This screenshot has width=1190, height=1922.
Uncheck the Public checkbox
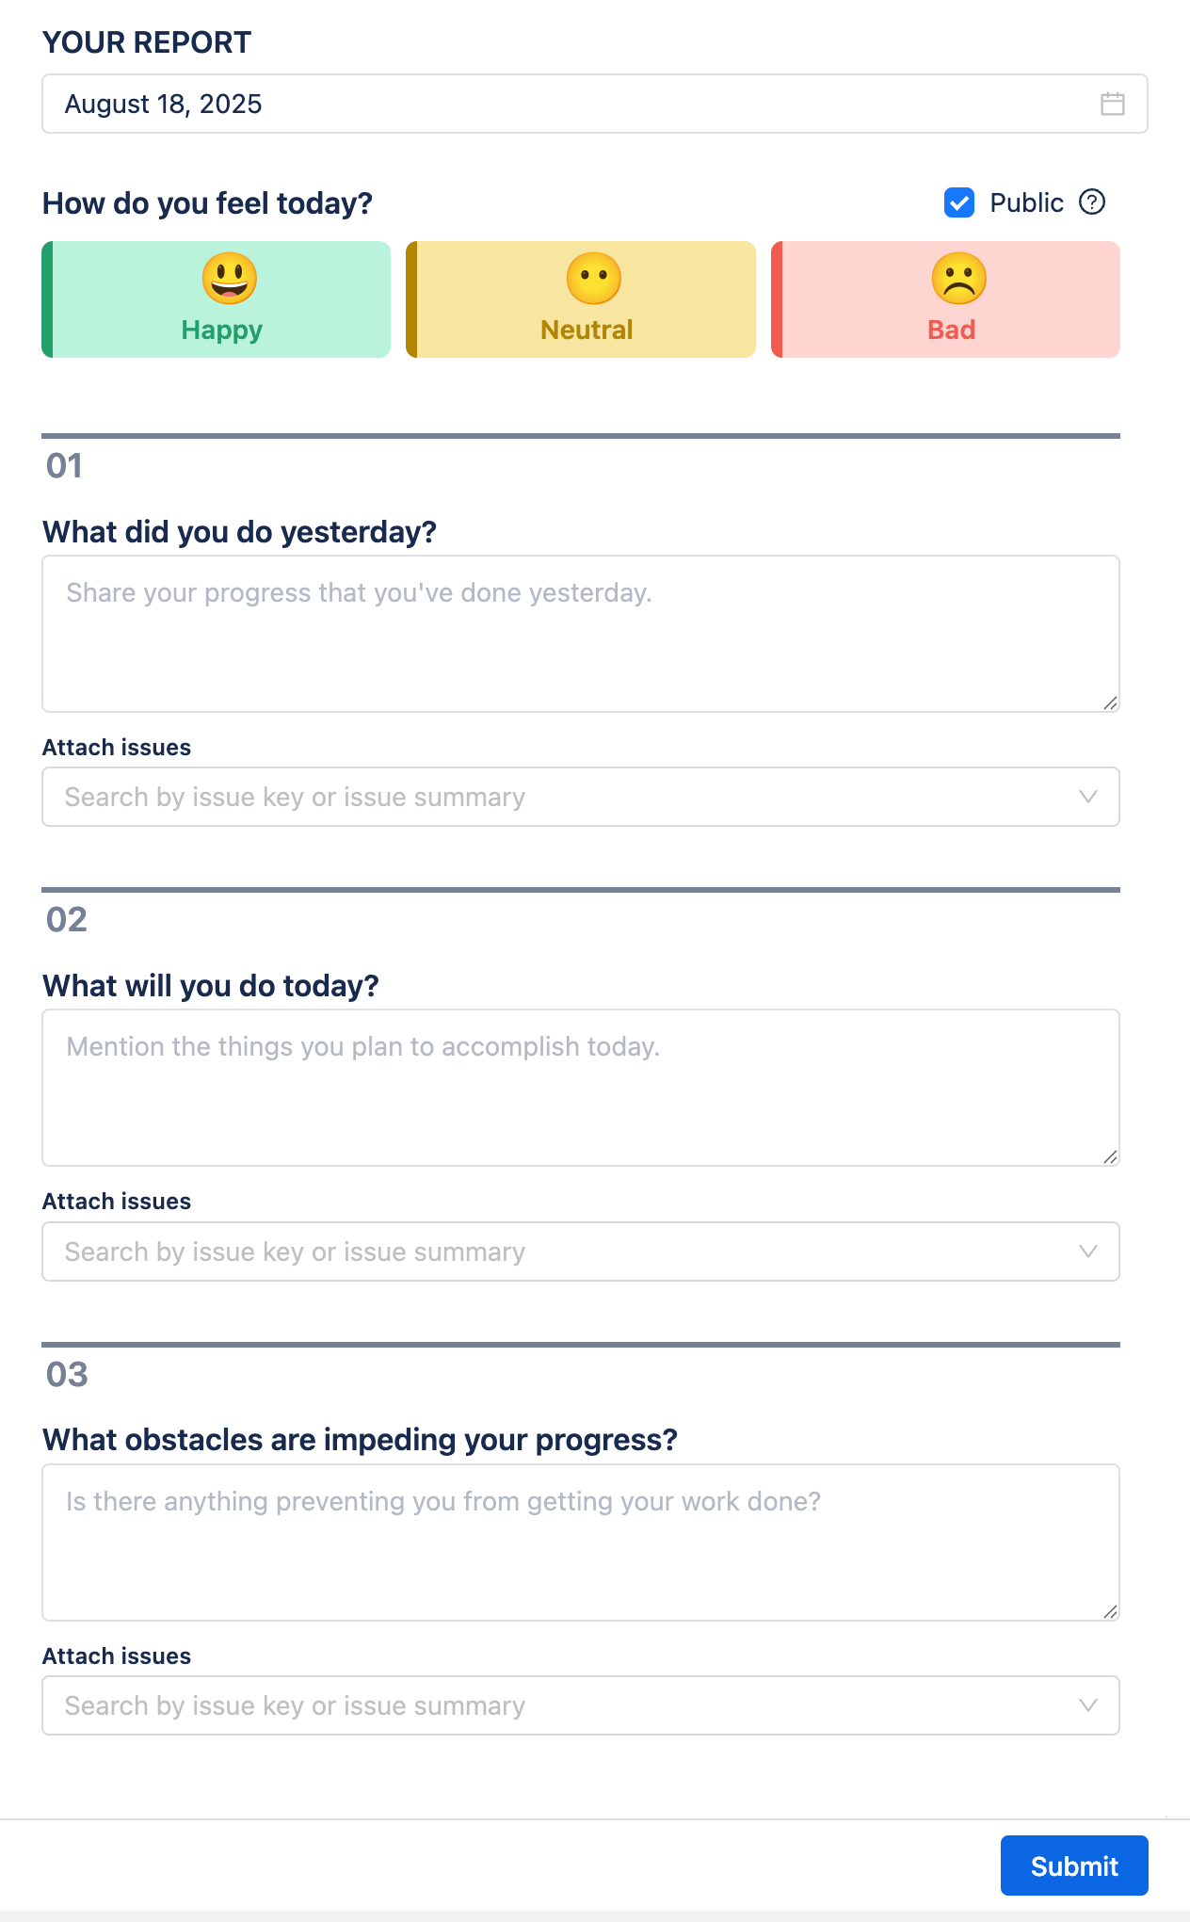959,202
